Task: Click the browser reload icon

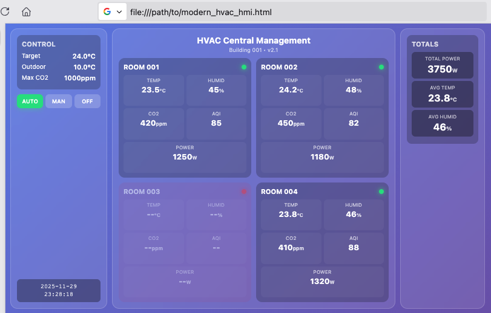Action: (x=5, y=11)
